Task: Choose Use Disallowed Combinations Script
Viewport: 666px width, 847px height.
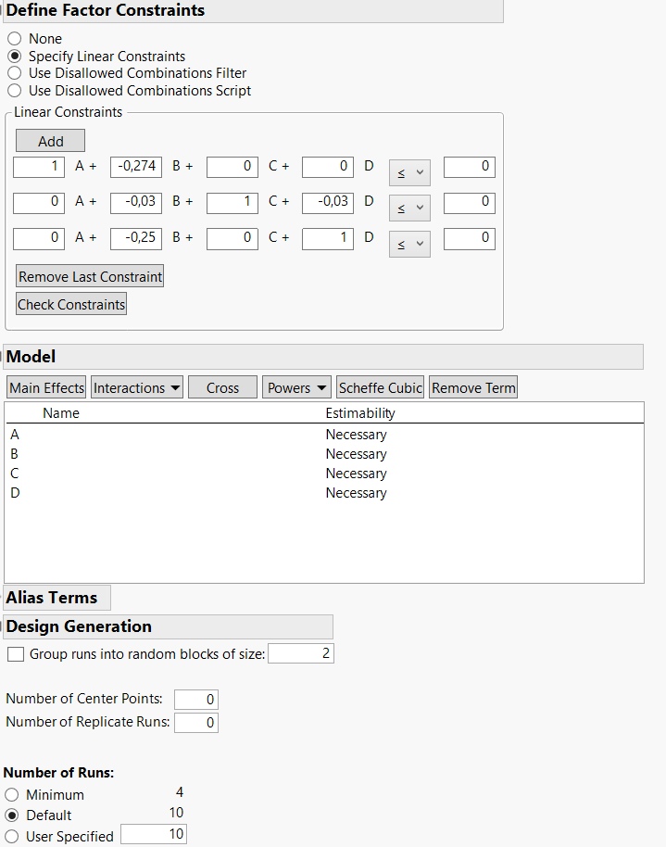Action: (14, 91)
